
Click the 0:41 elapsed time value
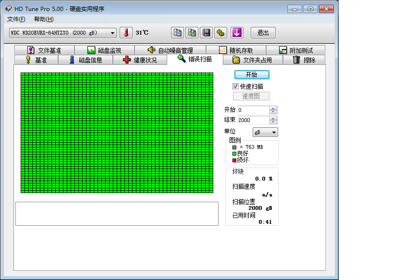pyautogui.click(x=265, y=222)
